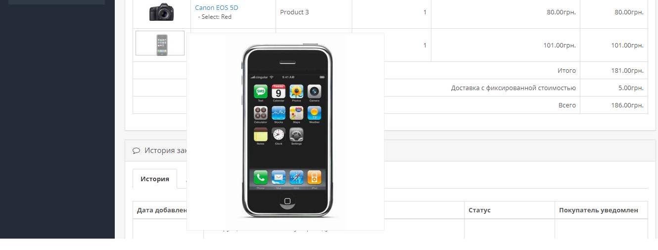Click the green Phone icon in the iPhone dock
This screenshot has width=658, height=250.
[261, 177]
